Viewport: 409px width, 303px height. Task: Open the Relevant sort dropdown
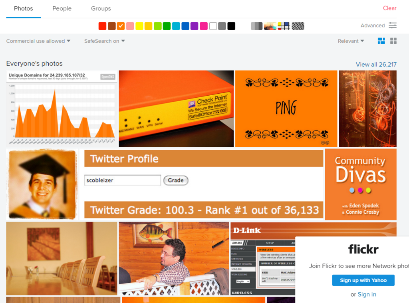[x=351, y=41]
